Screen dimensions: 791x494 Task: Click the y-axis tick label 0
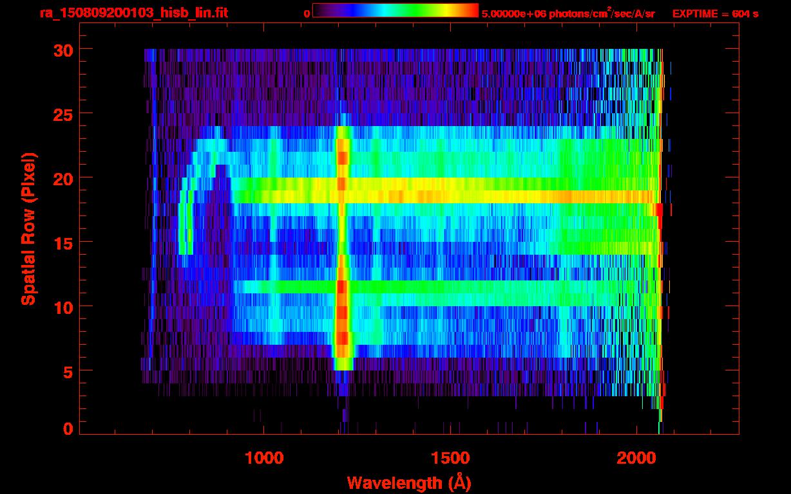[x=67, y=429]
